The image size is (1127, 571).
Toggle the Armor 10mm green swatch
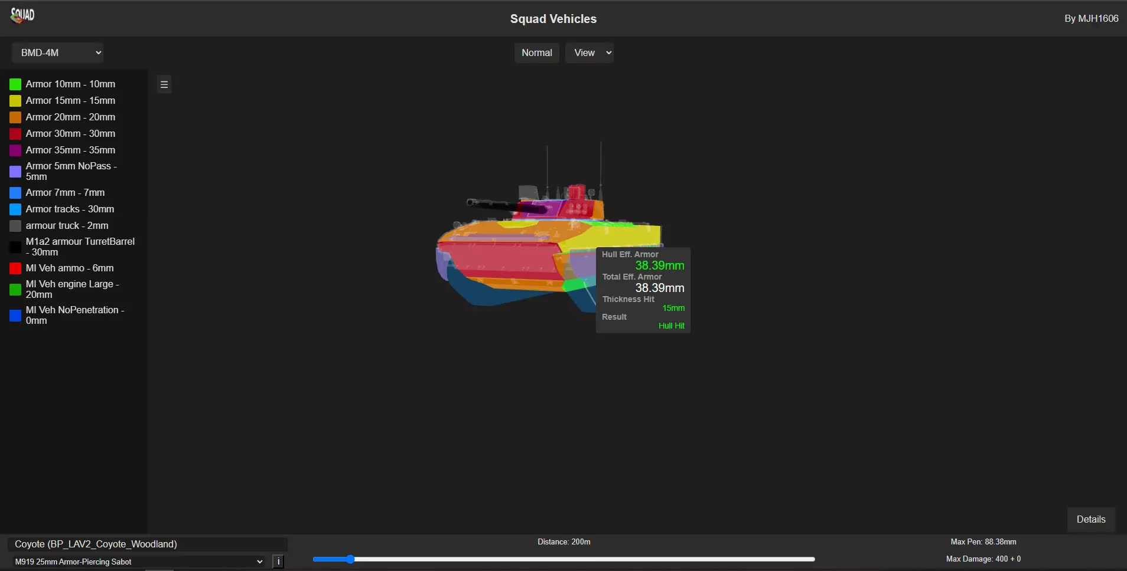[x=15, y=84]
